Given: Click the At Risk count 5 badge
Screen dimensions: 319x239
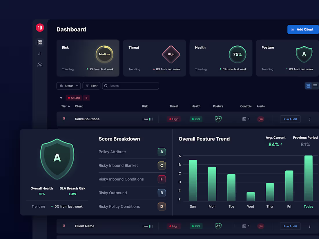Looking at the screenshot, I should pos(86,98).
